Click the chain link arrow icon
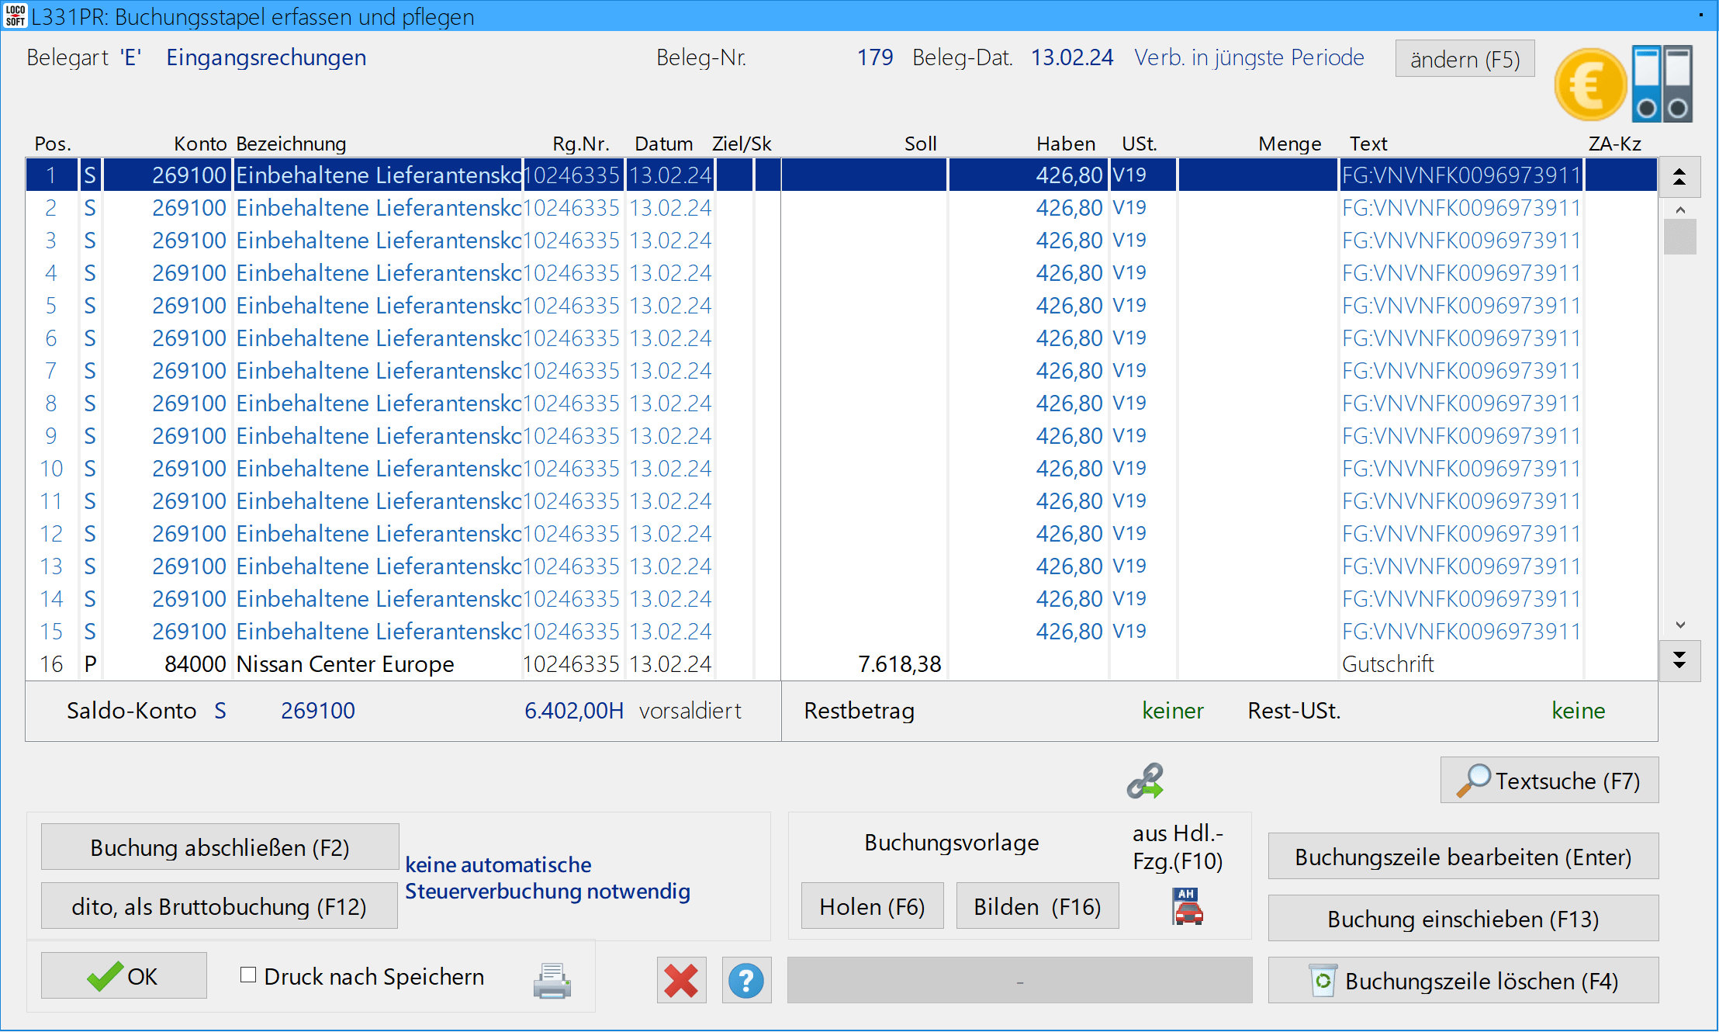 click(1145, 781)
